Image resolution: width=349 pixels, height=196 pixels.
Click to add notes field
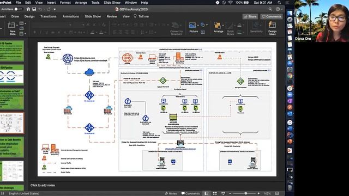(x=43, y=185)
